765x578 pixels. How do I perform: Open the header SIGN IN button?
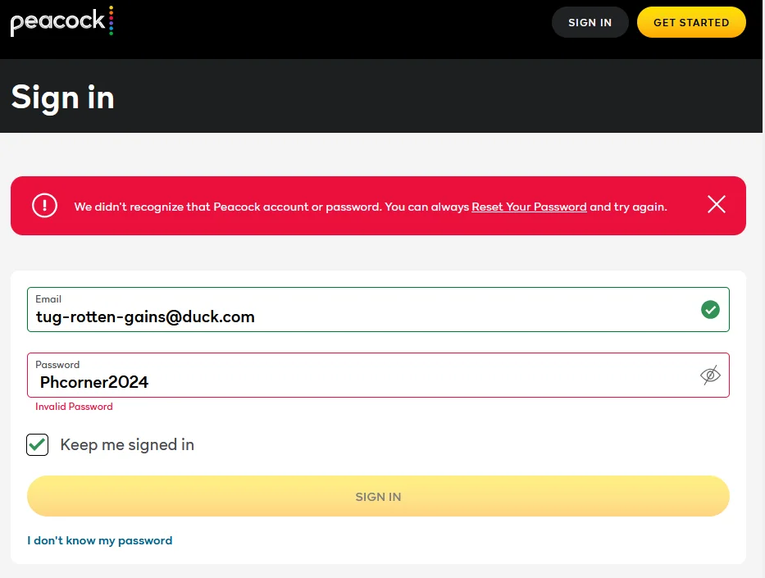coord(590,22)
